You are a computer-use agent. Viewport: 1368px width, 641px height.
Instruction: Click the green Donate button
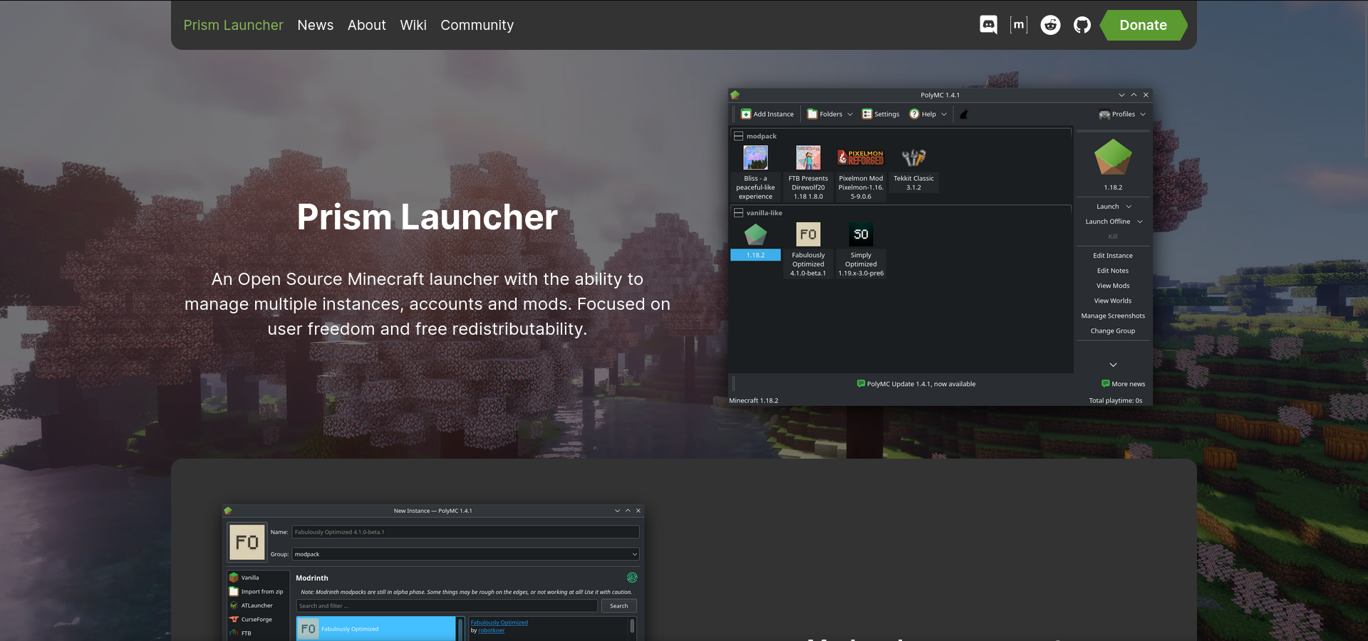pos(1143,25)
